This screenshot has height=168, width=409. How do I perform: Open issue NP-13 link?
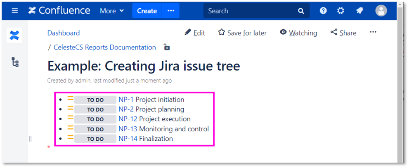pos(128,129)
